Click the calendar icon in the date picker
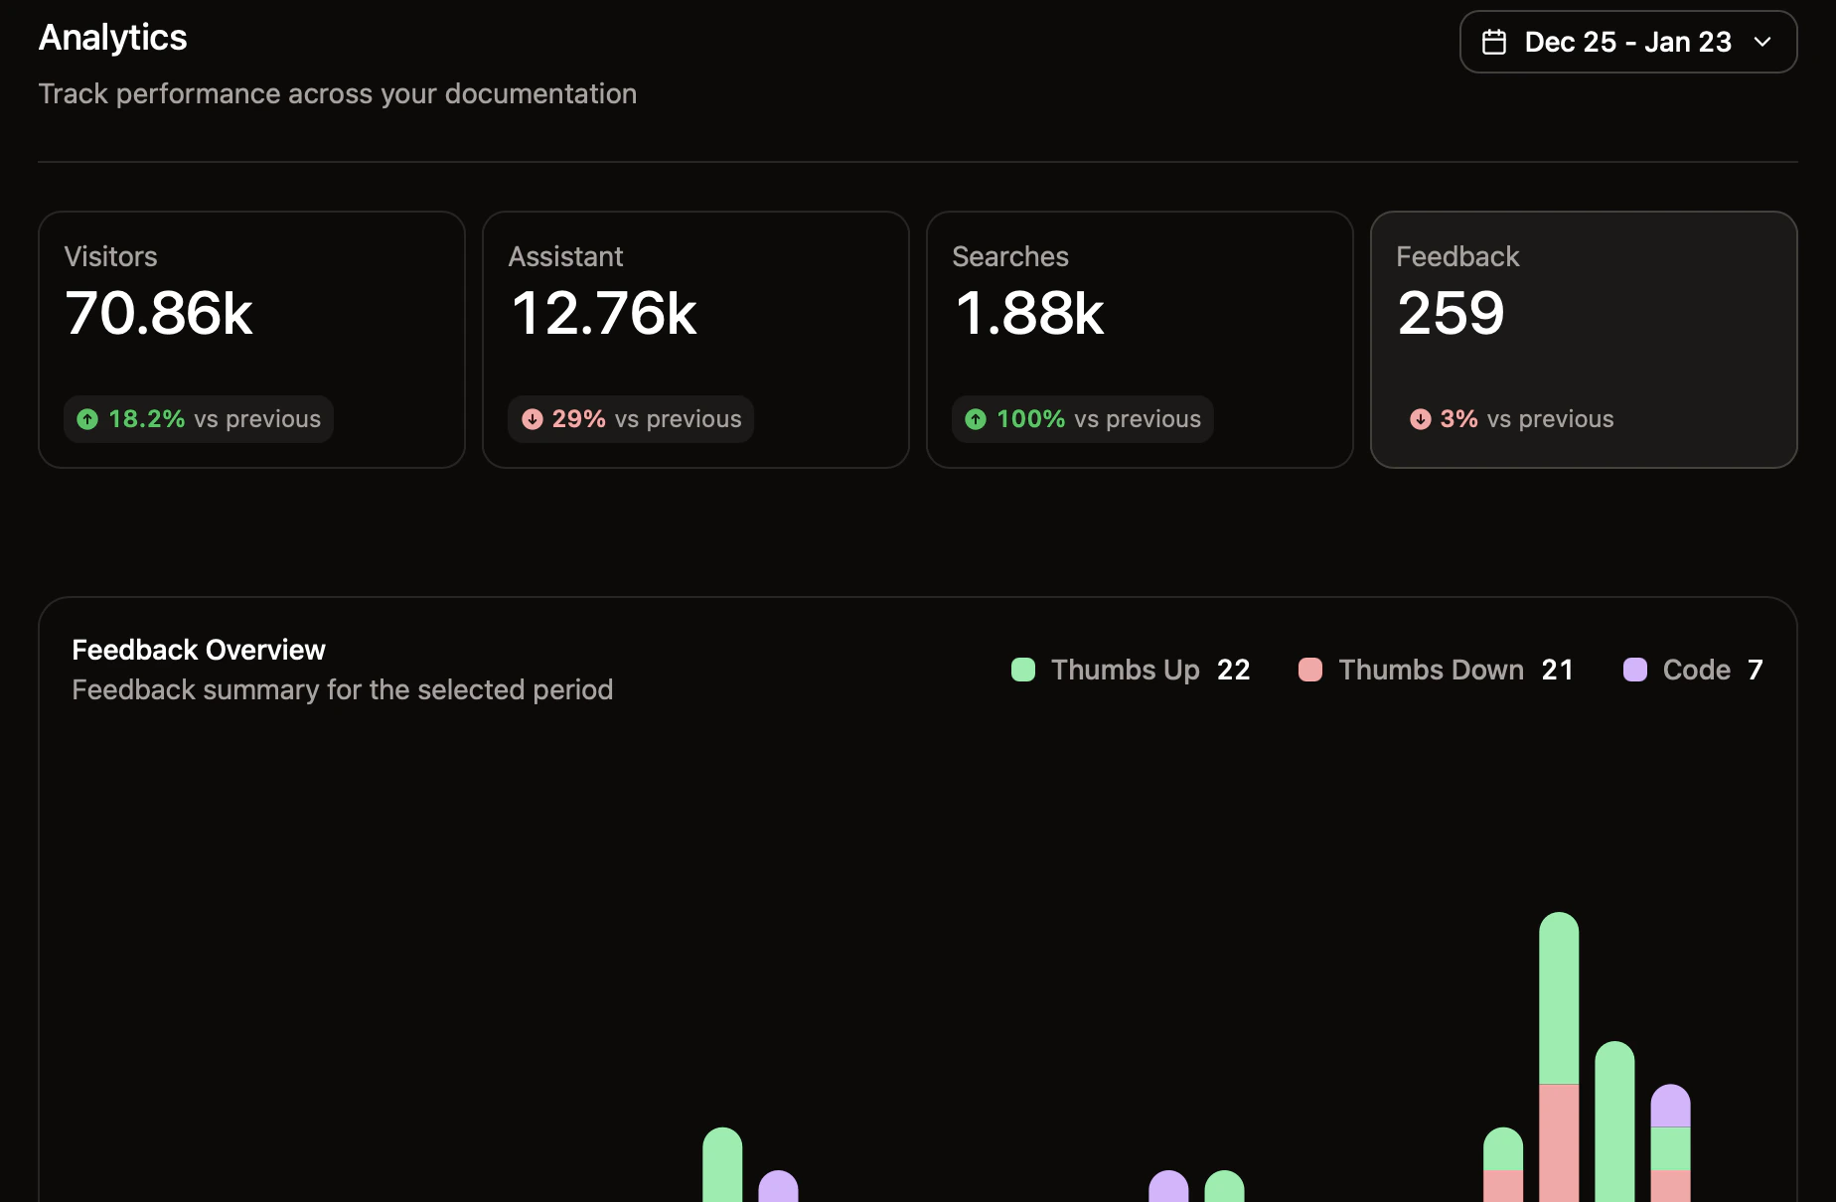The width and height of the screenshot is (1836, 1202). [x=1496, y=42]
